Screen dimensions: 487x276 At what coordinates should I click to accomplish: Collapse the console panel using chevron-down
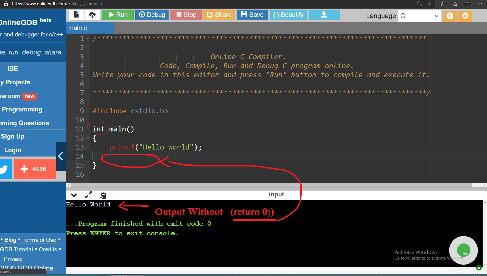[x=73, y=195]
